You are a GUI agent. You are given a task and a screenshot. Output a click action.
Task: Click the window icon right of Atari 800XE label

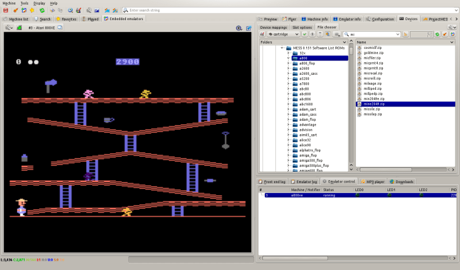click(60, 28)
